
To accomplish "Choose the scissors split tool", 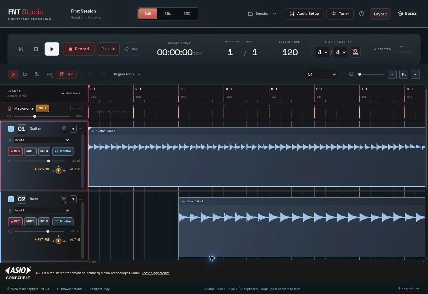I will coord(37,74).
